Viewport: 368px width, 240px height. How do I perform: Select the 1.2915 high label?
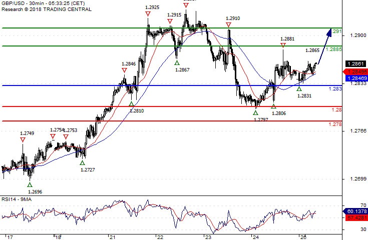point(174,15)
